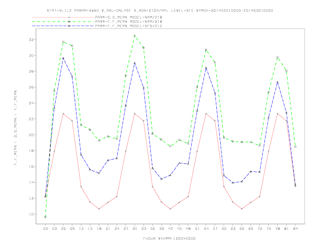Select the legend entry F.F_MEAN MODEL=GFS/212
This screenshot has width=322, height=249.
128,26
